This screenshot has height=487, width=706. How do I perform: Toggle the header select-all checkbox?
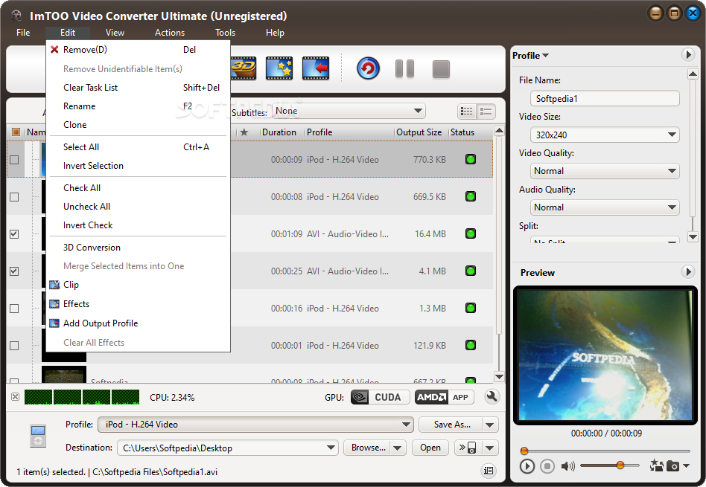[x=16, y=132]
